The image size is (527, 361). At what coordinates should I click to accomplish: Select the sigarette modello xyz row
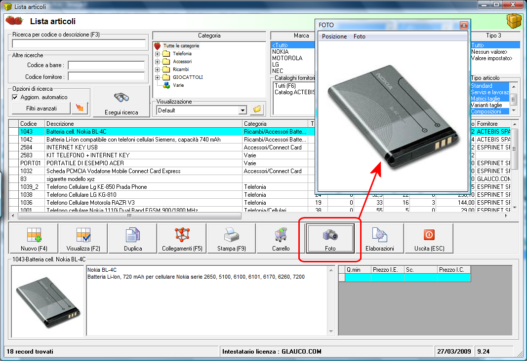[162, 179]
